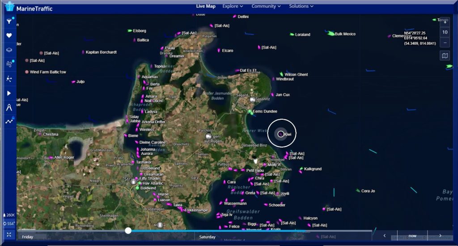Expand the Explore dropdown menu

tap(233, 6)
